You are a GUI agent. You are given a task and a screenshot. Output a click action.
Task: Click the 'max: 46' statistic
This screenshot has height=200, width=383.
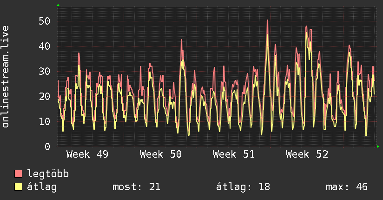[347, 187]
